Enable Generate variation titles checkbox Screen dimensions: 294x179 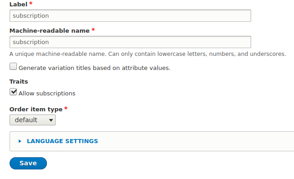(x=13, y=66)
